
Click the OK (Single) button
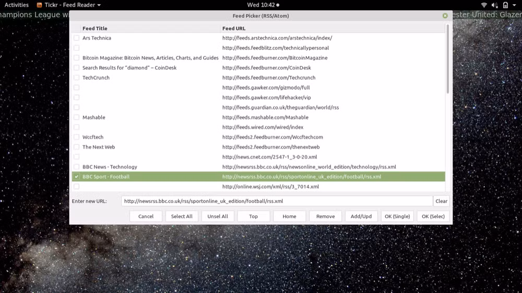pos(397,216)
